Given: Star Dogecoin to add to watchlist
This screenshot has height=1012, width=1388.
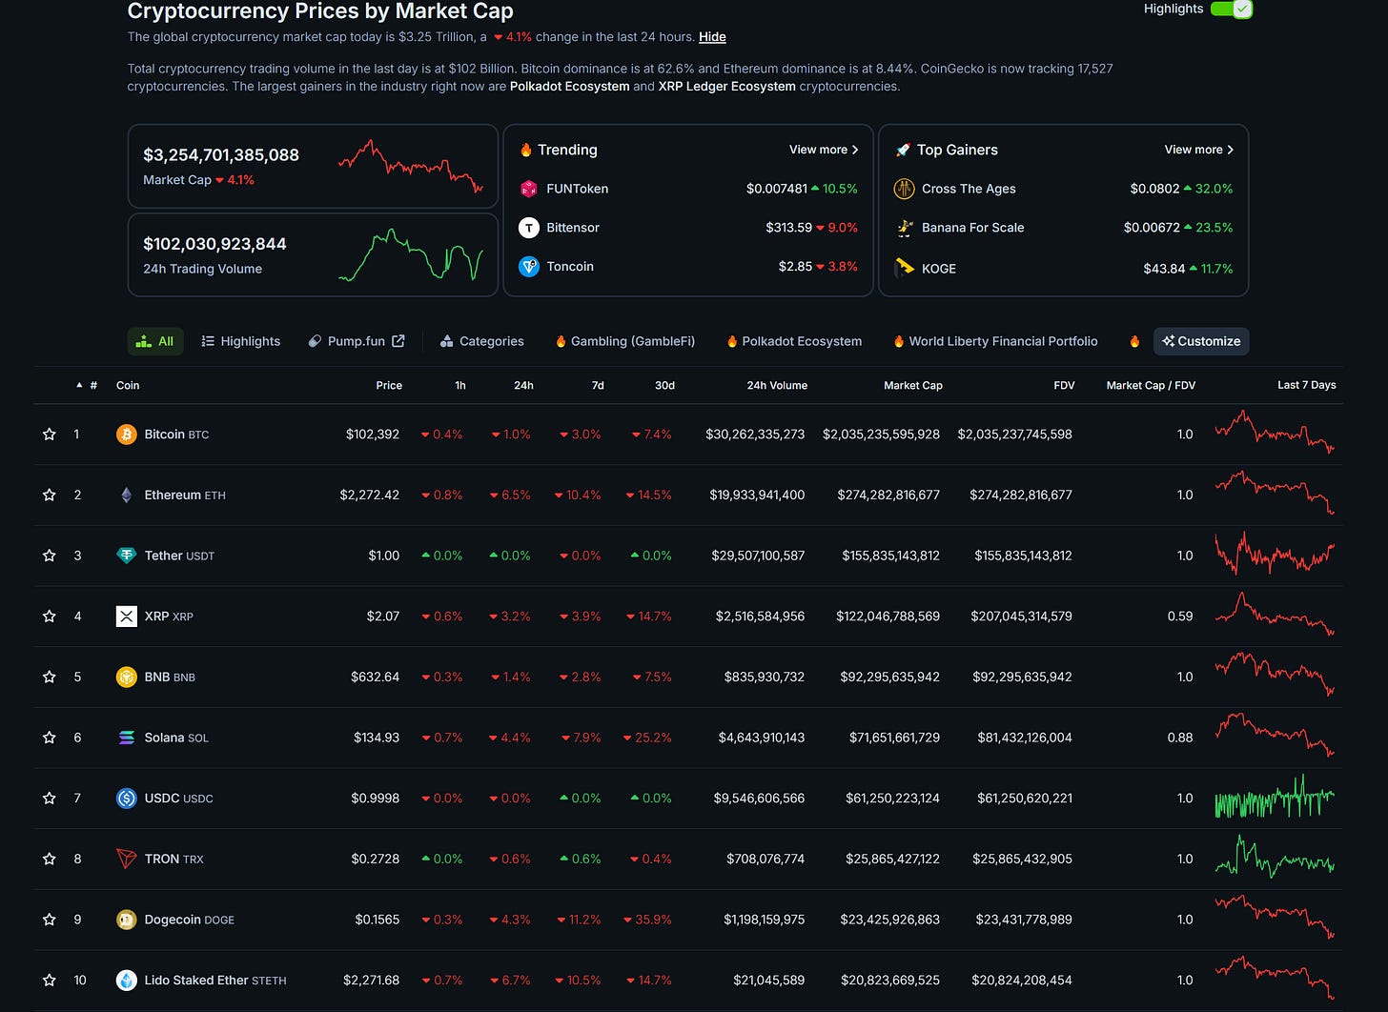Looking at the screenshot, I should click(x=50, y=920).
